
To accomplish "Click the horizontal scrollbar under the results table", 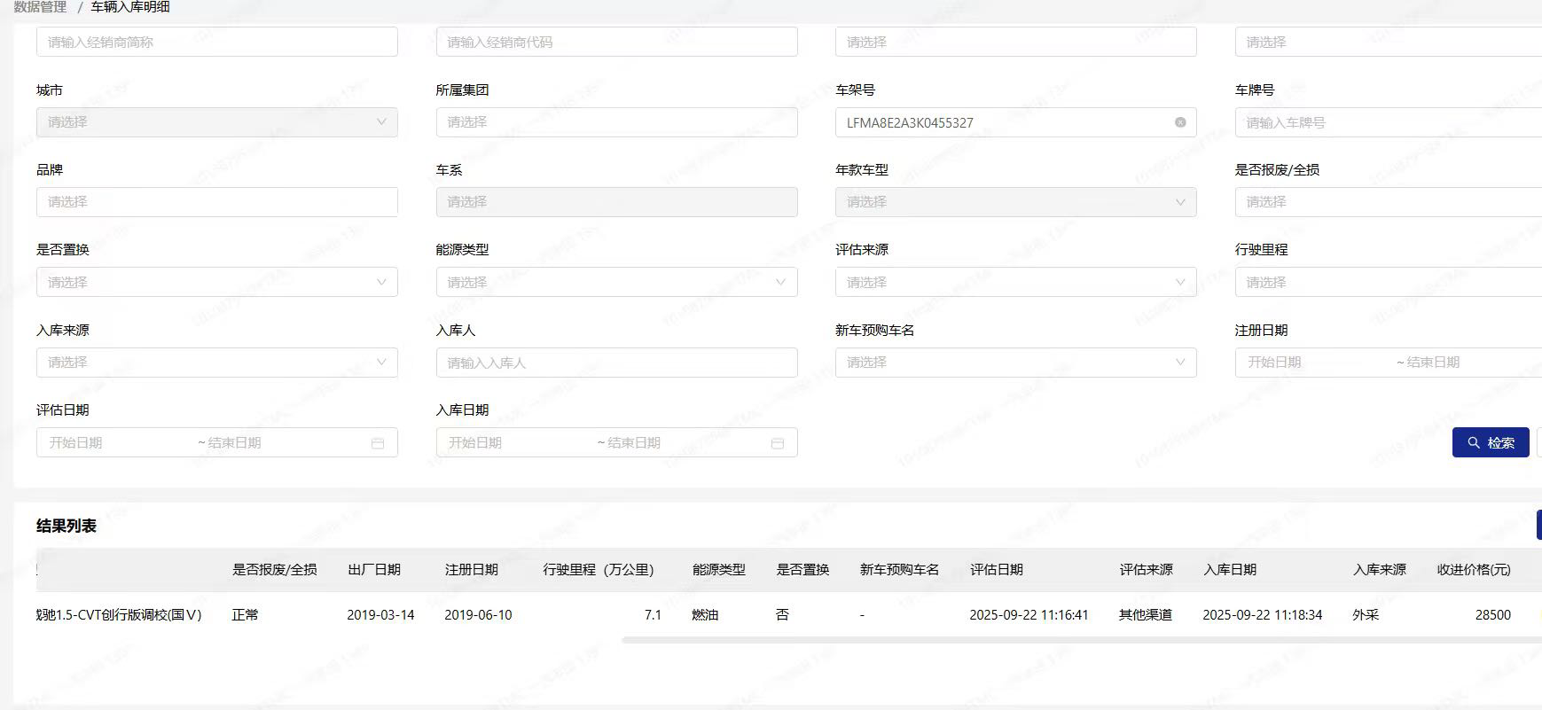I will point(1082,640).
